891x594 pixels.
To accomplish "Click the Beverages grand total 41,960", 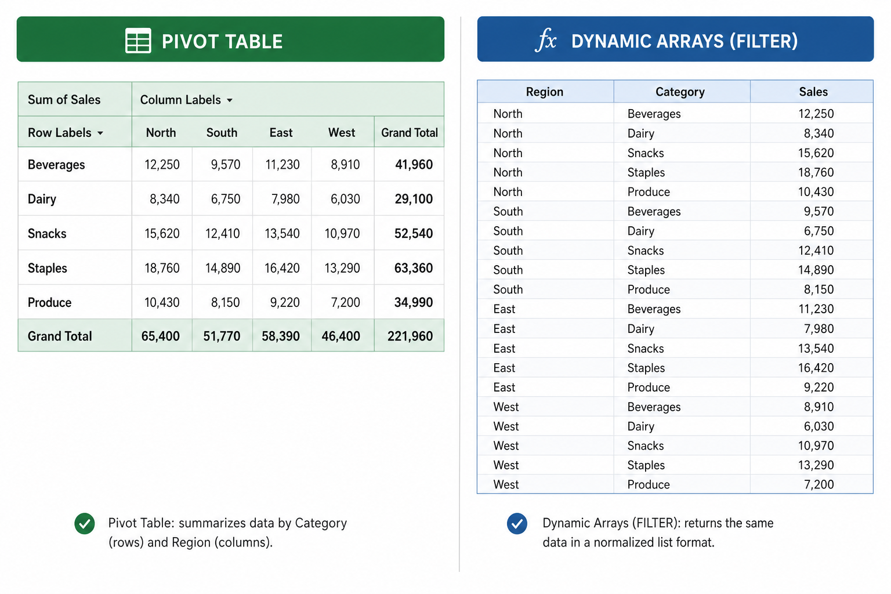I will (x=414, y=165).
